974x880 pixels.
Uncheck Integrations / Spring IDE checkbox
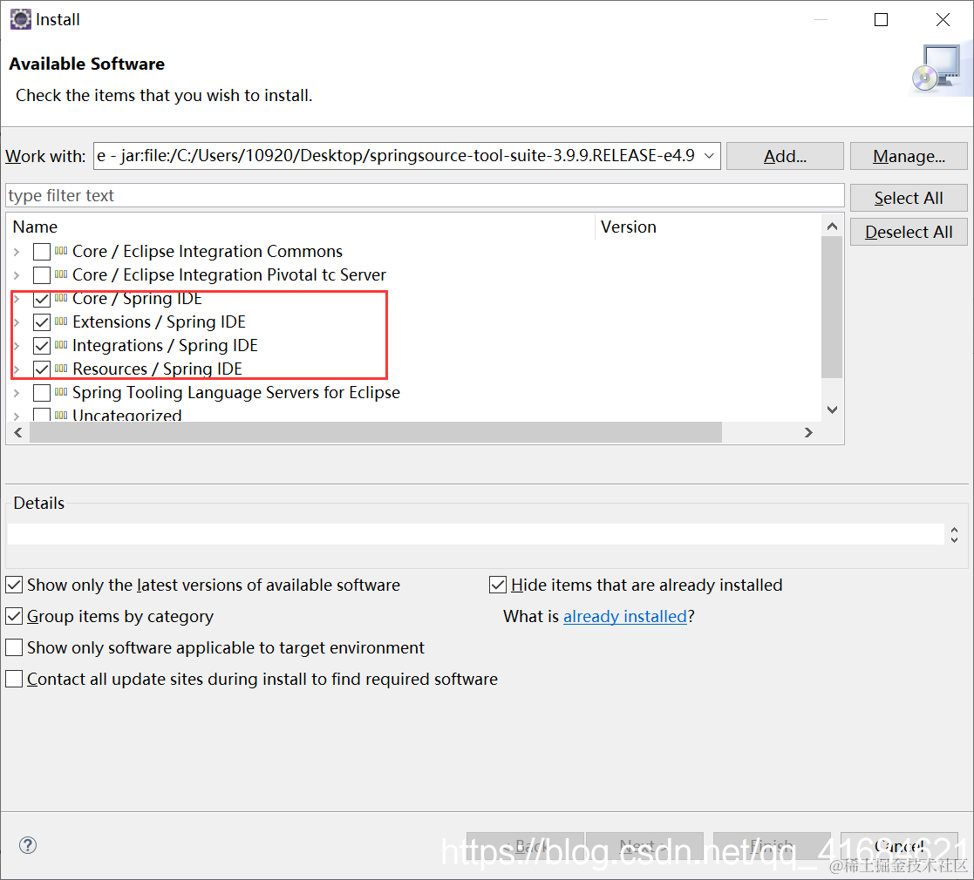click(x=42, y=346)
